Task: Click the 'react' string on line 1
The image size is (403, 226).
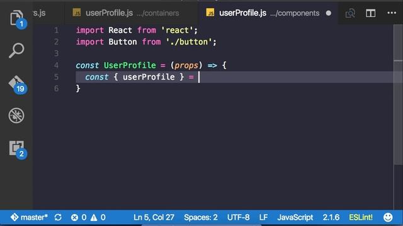Action: 177,31
